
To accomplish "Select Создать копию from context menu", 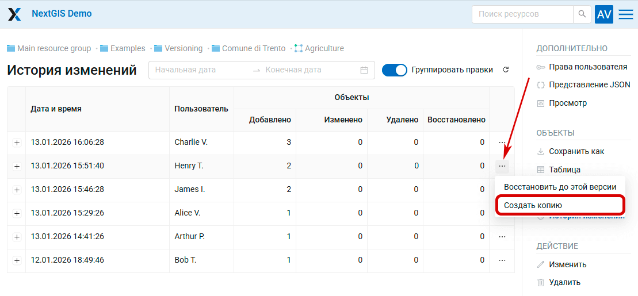I will point(533,205).
